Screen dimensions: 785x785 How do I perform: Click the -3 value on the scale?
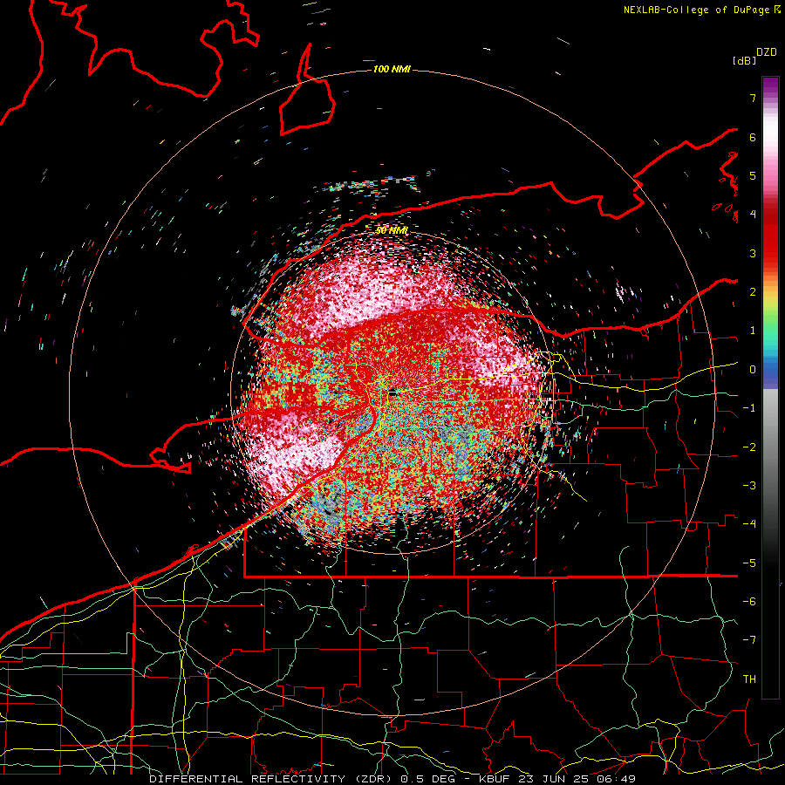coord(749,486)
